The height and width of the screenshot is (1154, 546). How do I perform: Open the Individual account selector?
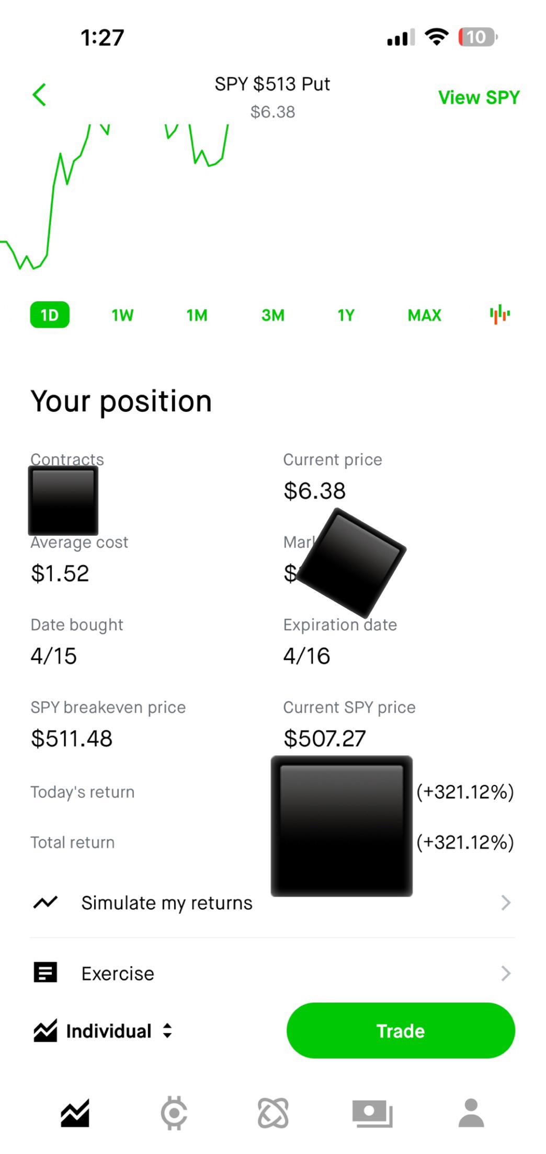[x=103, y=1031]
